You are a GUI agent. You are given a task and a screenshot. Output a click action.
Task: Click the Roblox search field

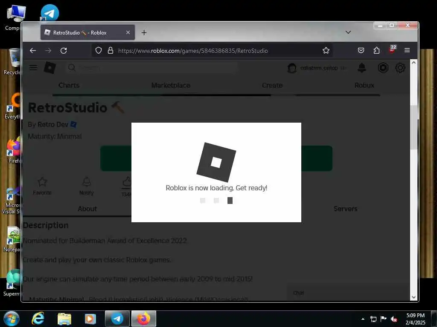click(x=152, y=68)
